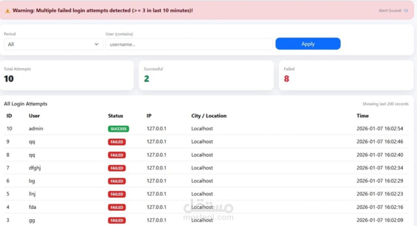Select the gg username cell

point(32,220)
